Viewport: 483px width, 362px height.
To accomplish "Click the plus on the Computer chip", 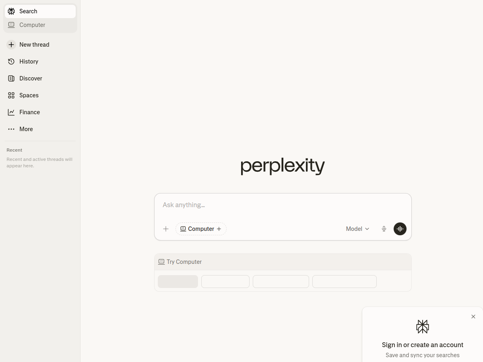I will [219, 228].
